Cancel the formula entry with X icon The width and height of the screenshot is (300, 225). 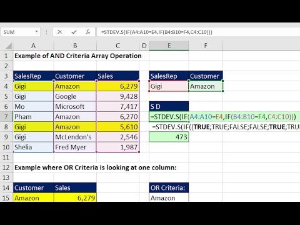60,32
